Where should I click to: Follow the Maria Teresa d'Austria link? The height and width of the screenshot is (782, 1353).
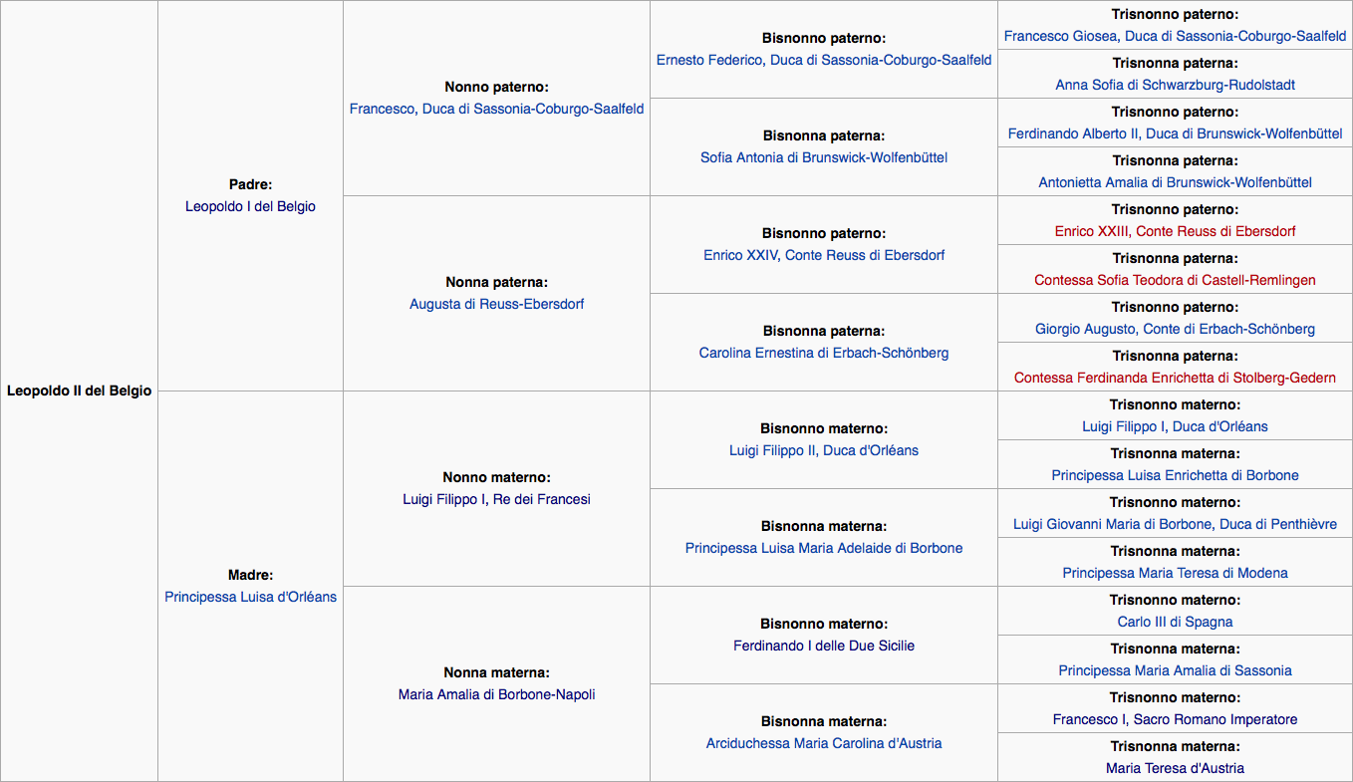tap(1175, 768)
